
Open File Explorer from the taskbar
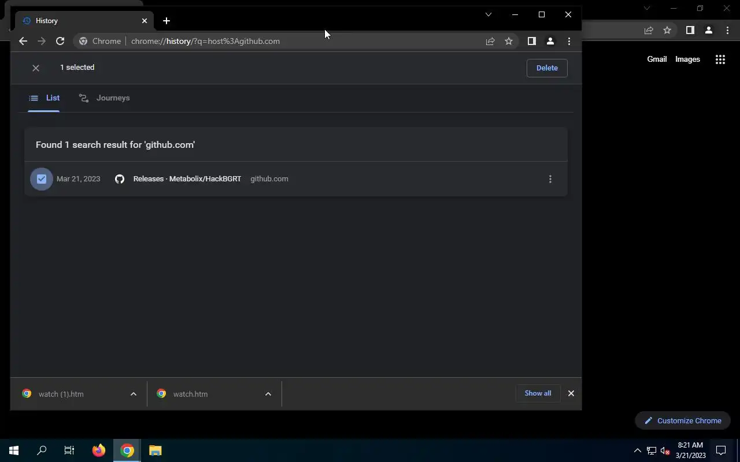tap(155, 450)
